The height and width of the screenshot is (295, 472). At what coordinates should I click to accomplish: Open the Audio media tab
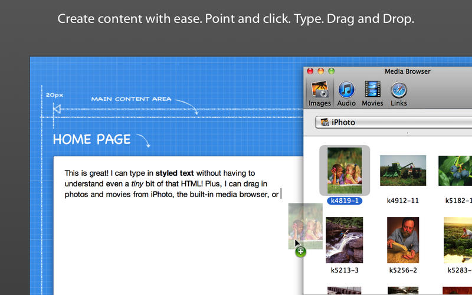(346, 94)
